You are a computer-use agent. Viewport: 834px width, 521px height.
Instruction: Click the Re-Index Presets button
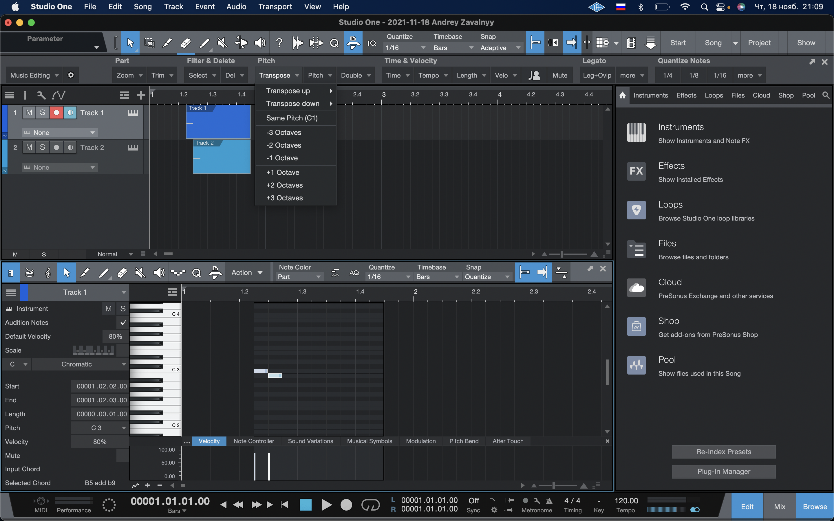tap(723, 452)
